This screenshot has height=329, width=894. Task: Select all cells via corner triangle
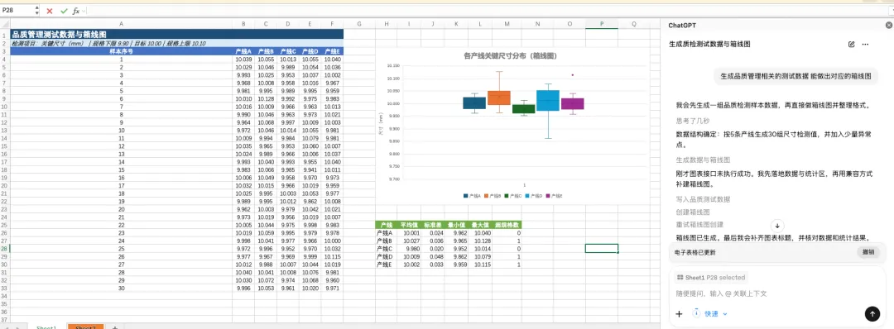5,23
